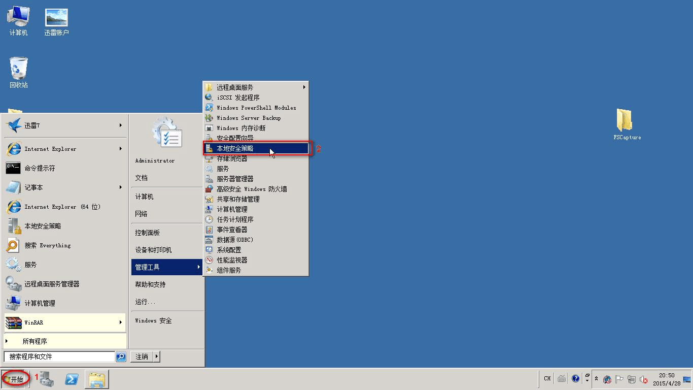The height and width of the screenshot is (390, 693).
Task: Open 服务器管理器 from the submenu
Action: coord(256,179)
